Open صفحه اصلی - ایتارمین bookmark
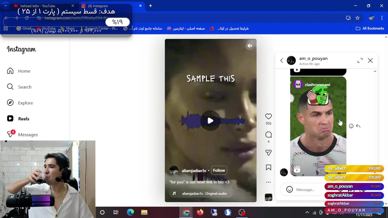 pos(186,28)
